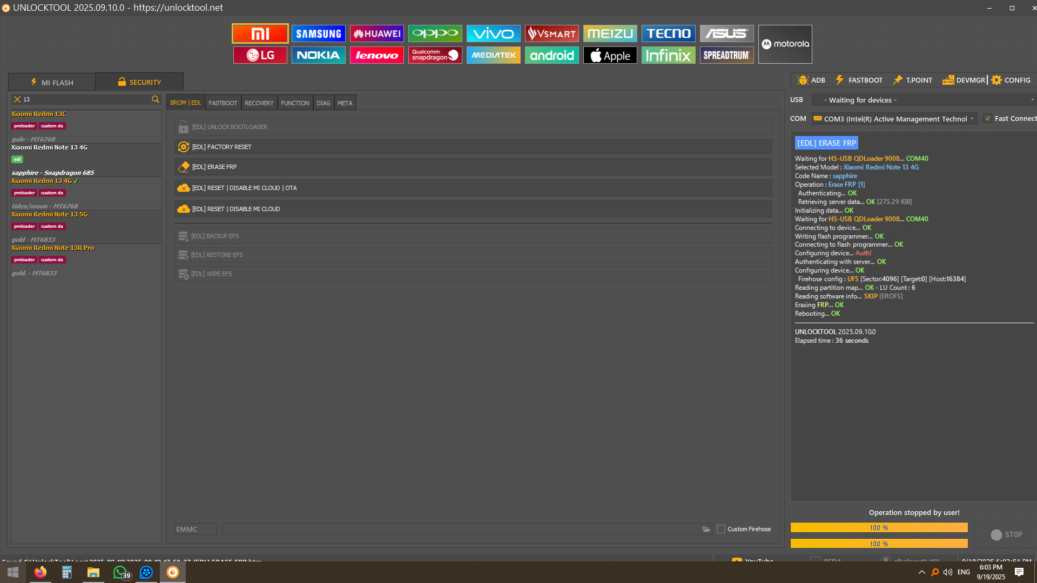Select Xiaomi Redmi Note 13 4G model

(x=86, y=160)
